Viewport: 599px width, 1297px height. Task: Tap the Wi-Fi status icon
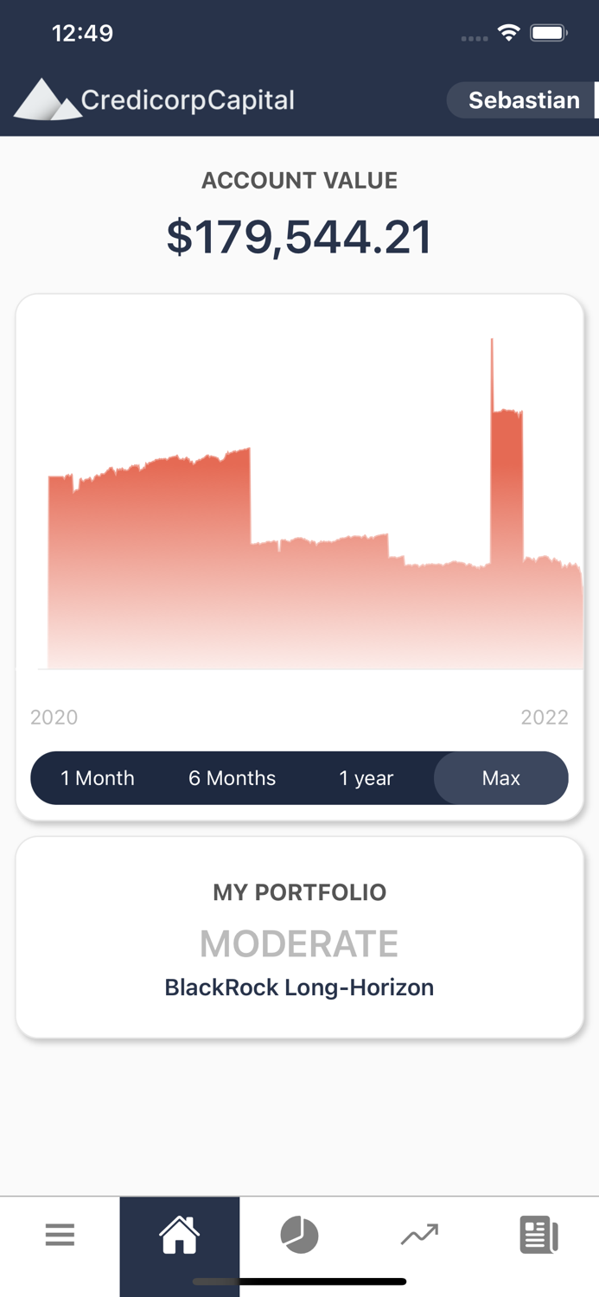508,32
